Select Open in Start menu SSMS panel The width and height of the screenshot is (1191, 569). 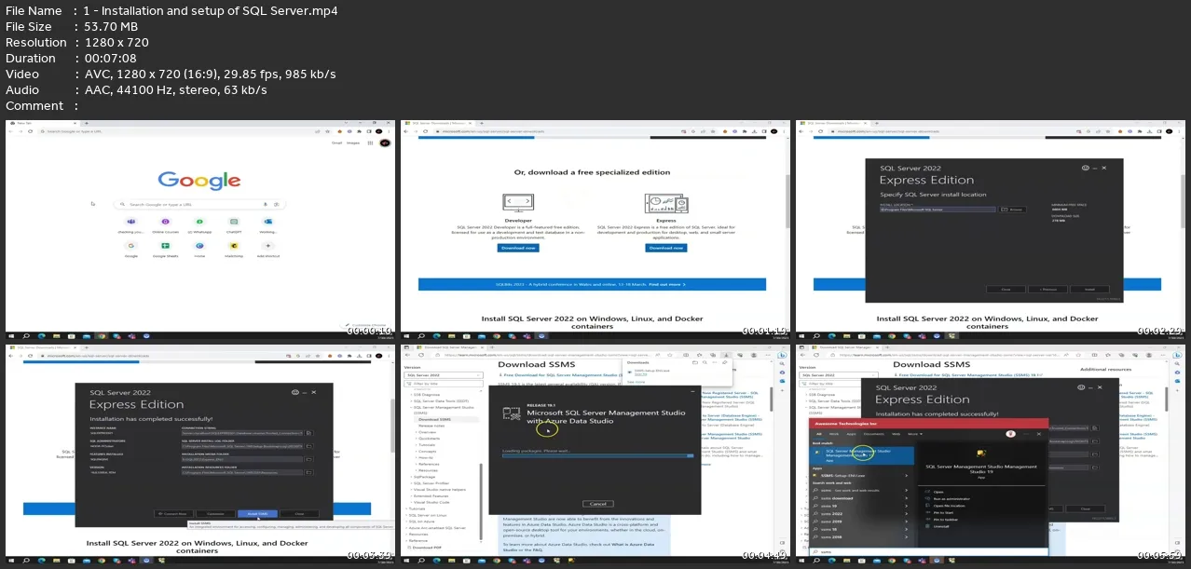coord(939,491)
